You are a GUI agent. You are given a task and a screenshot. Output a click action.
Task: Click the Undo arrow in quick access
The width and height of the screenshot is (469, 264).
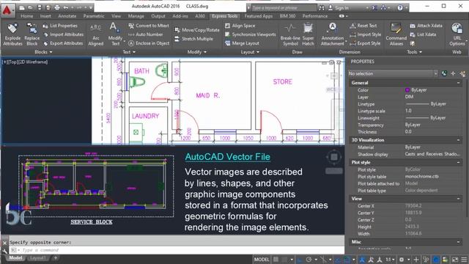point(66,7)
